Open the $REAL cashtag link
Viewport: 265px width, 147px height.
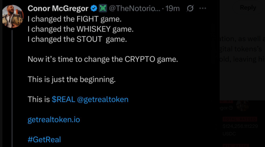click(63, 99)
